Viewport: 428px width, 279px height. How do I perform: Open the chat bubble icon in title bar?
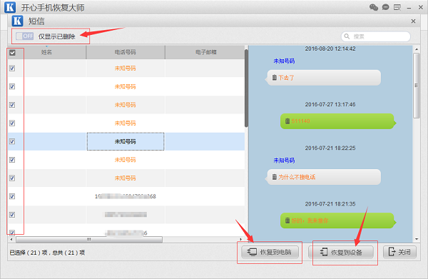click(x=385, y=7)
